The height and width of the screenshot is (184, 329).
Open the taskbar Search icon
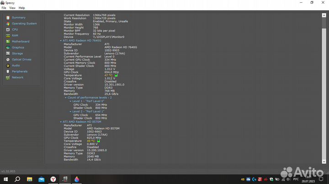[x=17, y=179]
